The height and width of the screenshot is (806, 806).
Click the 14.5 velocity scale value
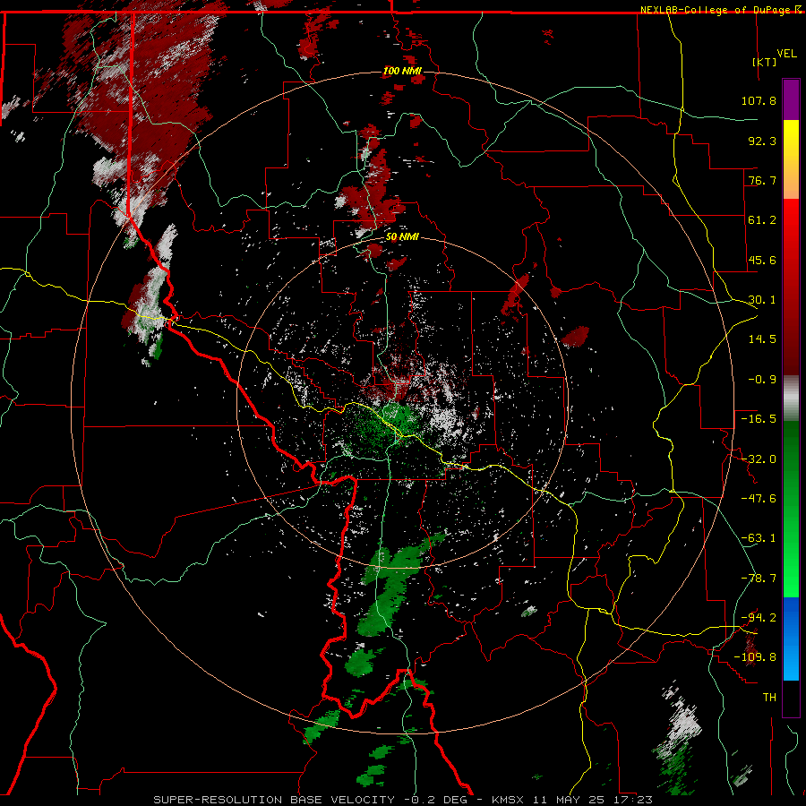pos(762,339)
